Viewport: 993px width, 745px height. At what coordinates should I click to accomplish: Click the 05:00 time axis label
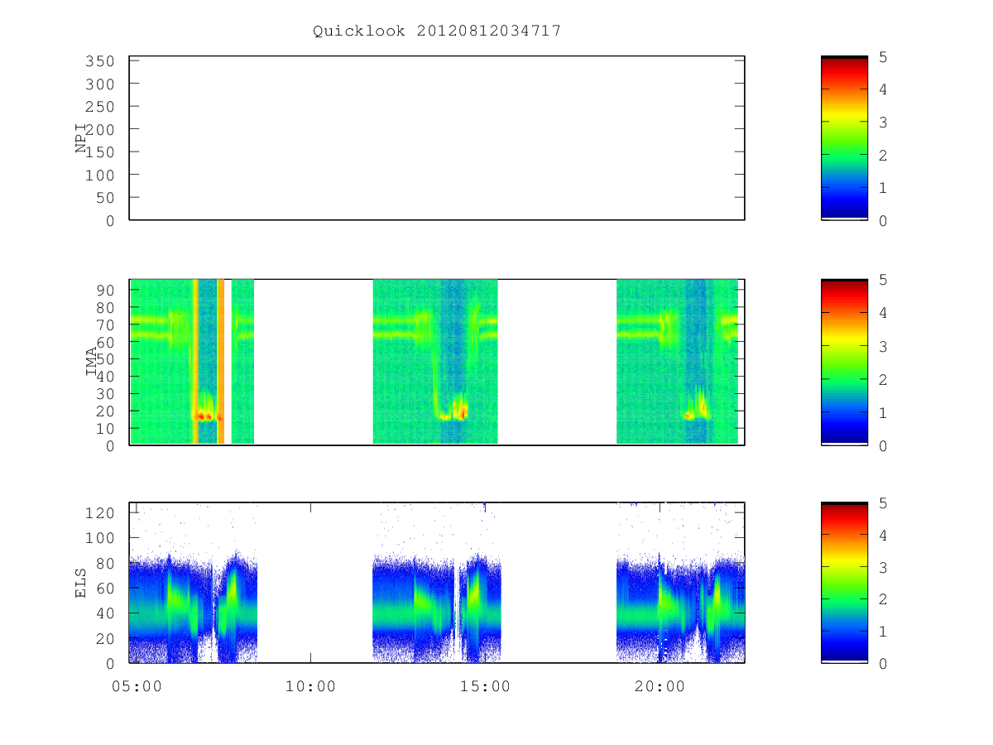(x=137, y=686)
